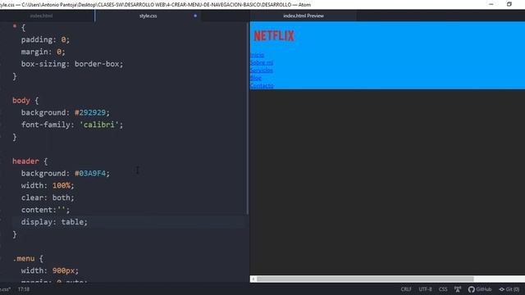This screenshot has width=525, height=295.
Task: Click the 'margin: 0;' line
Action: coord(43,52)
